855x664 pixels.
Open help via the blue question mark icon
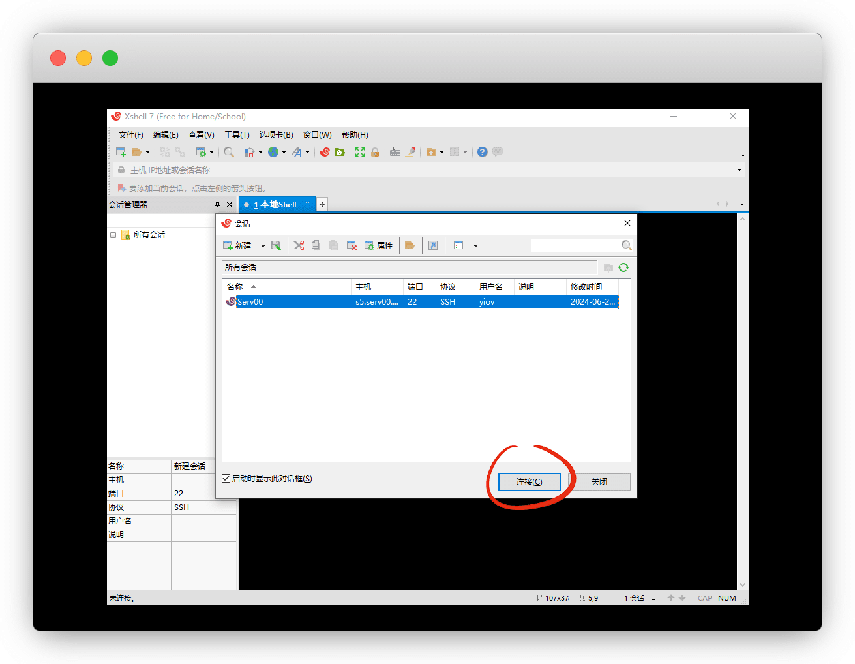[x=482, y=152]
